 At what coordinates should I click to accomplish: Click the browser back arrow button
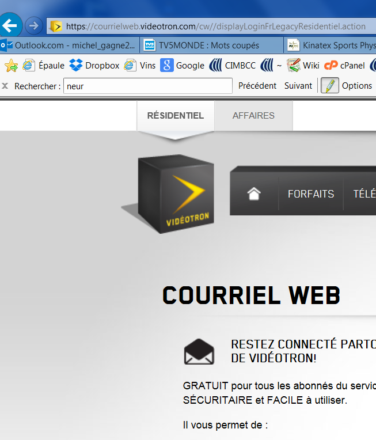click(x=11, y=25)
